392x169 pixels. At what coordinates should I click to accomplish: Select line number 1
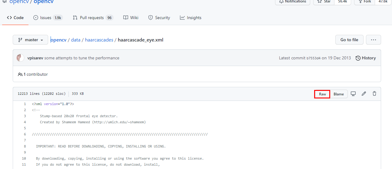(x=25, y=104)
